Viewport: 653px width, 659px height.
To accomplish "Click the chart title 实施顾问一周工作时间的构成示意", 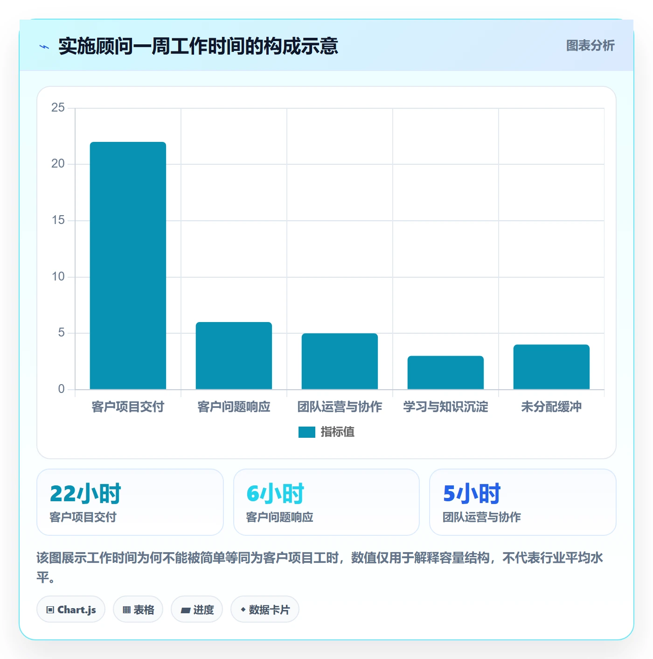I will (198, 46).
